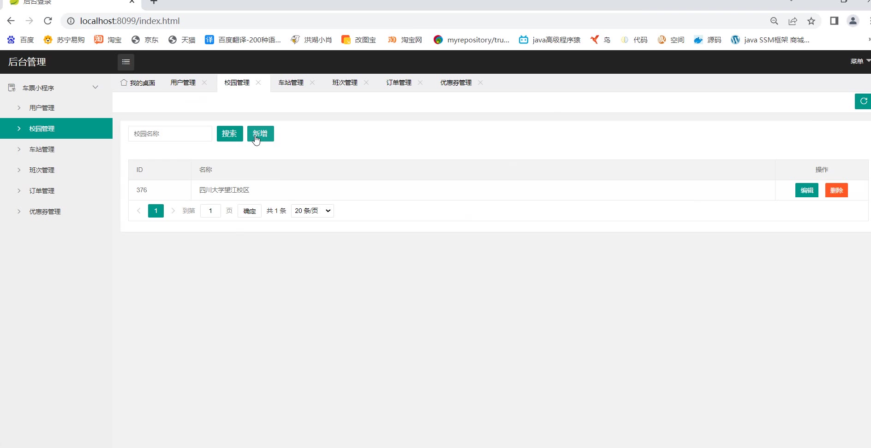Click page number 1 button
871x448 pixels.
pyautogui.click(x=156, y=211)
